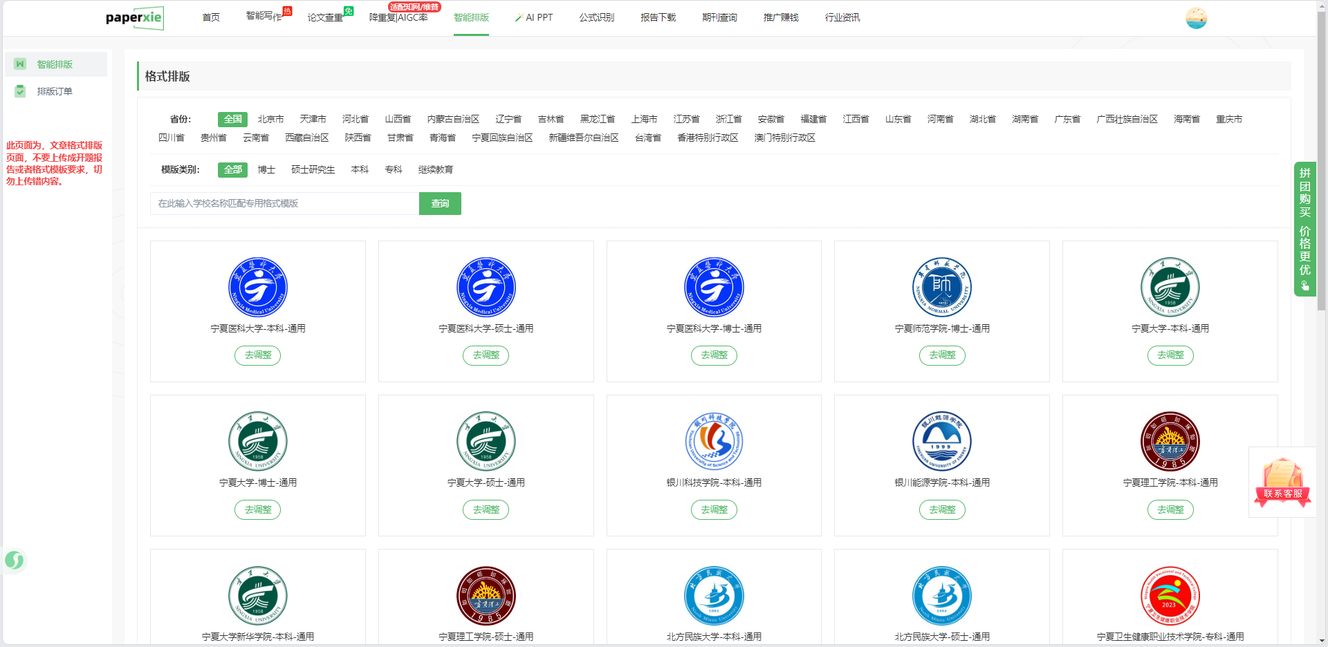1328x647 pixels.
Task: Click the school name search input field
Action: click(284, 203)
